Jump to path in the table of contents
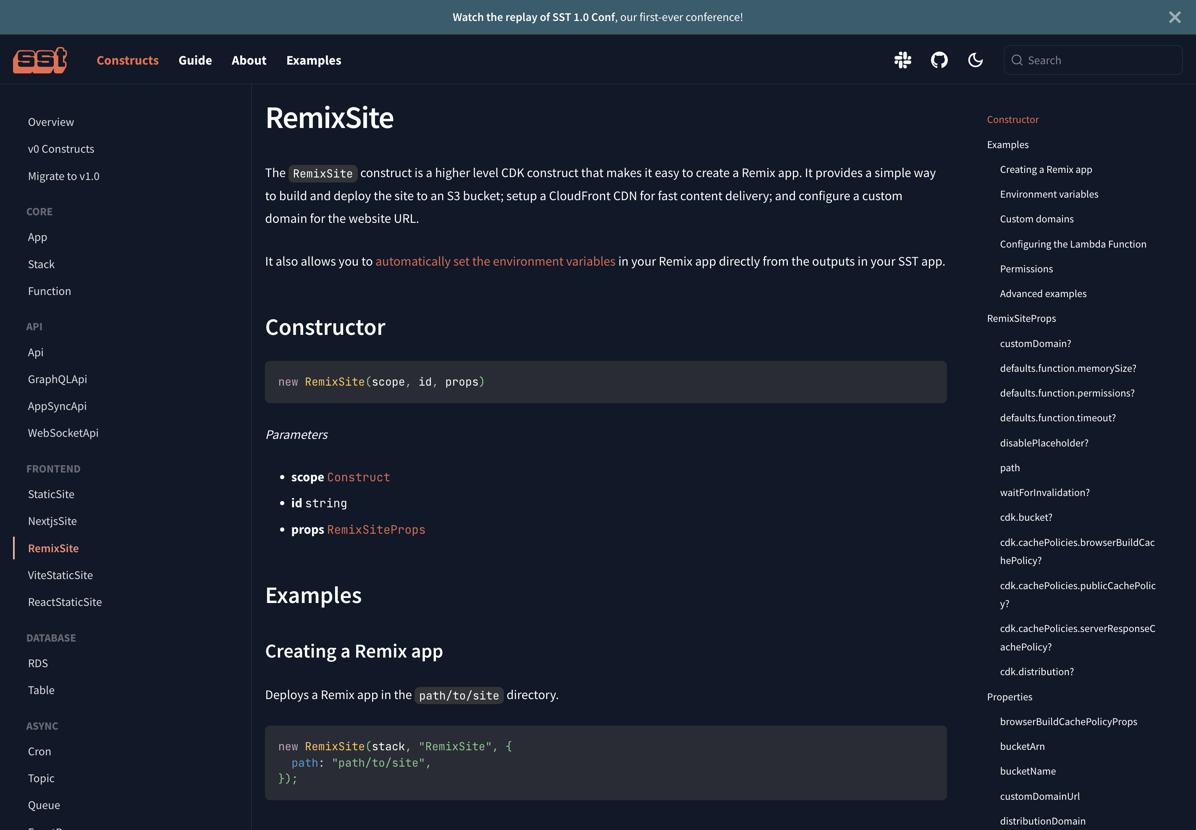This screenshot has height=830, width=1196. [x=1010, y=468]
